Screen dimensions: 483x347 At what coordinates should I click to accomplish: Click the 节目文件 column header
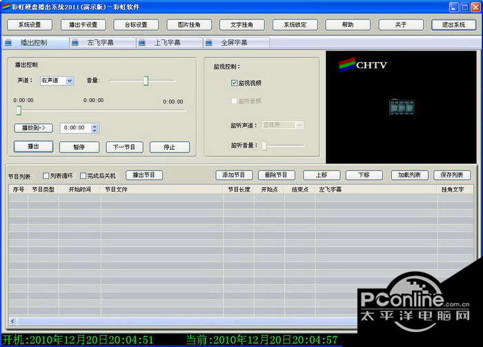tap(162, 190)
